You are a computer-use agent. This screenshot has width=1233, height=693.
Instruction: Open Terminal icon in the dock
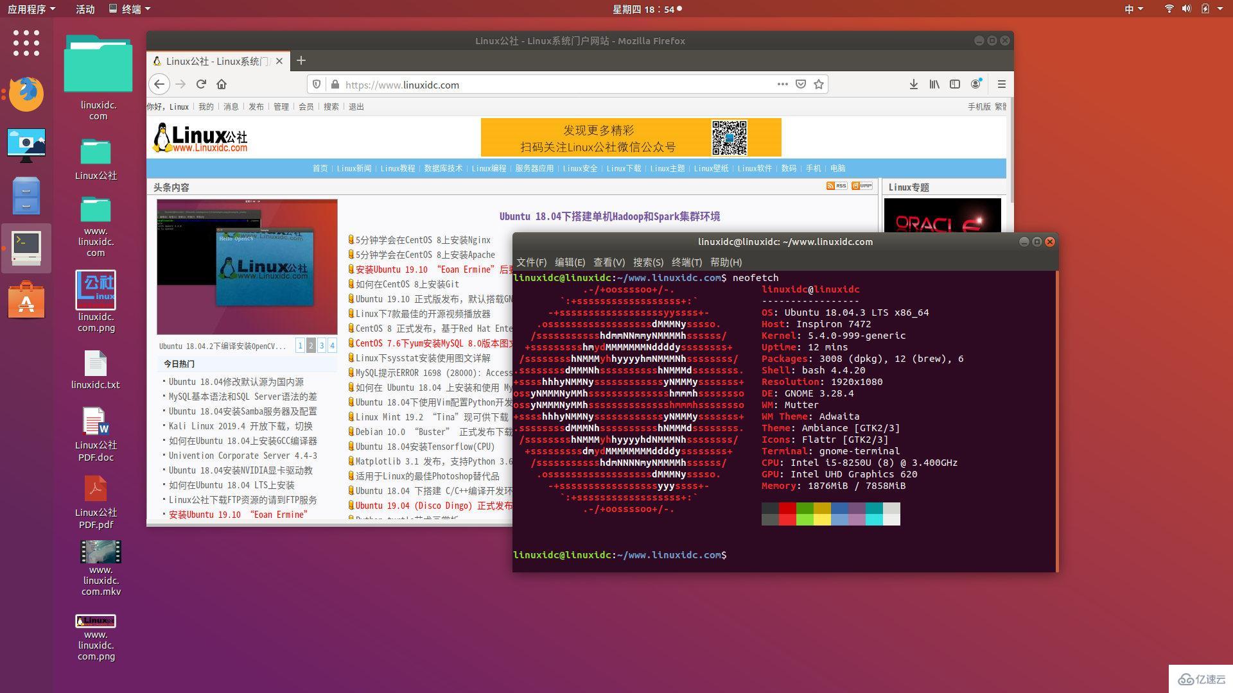pyautogui.click(x=26, y=247)
